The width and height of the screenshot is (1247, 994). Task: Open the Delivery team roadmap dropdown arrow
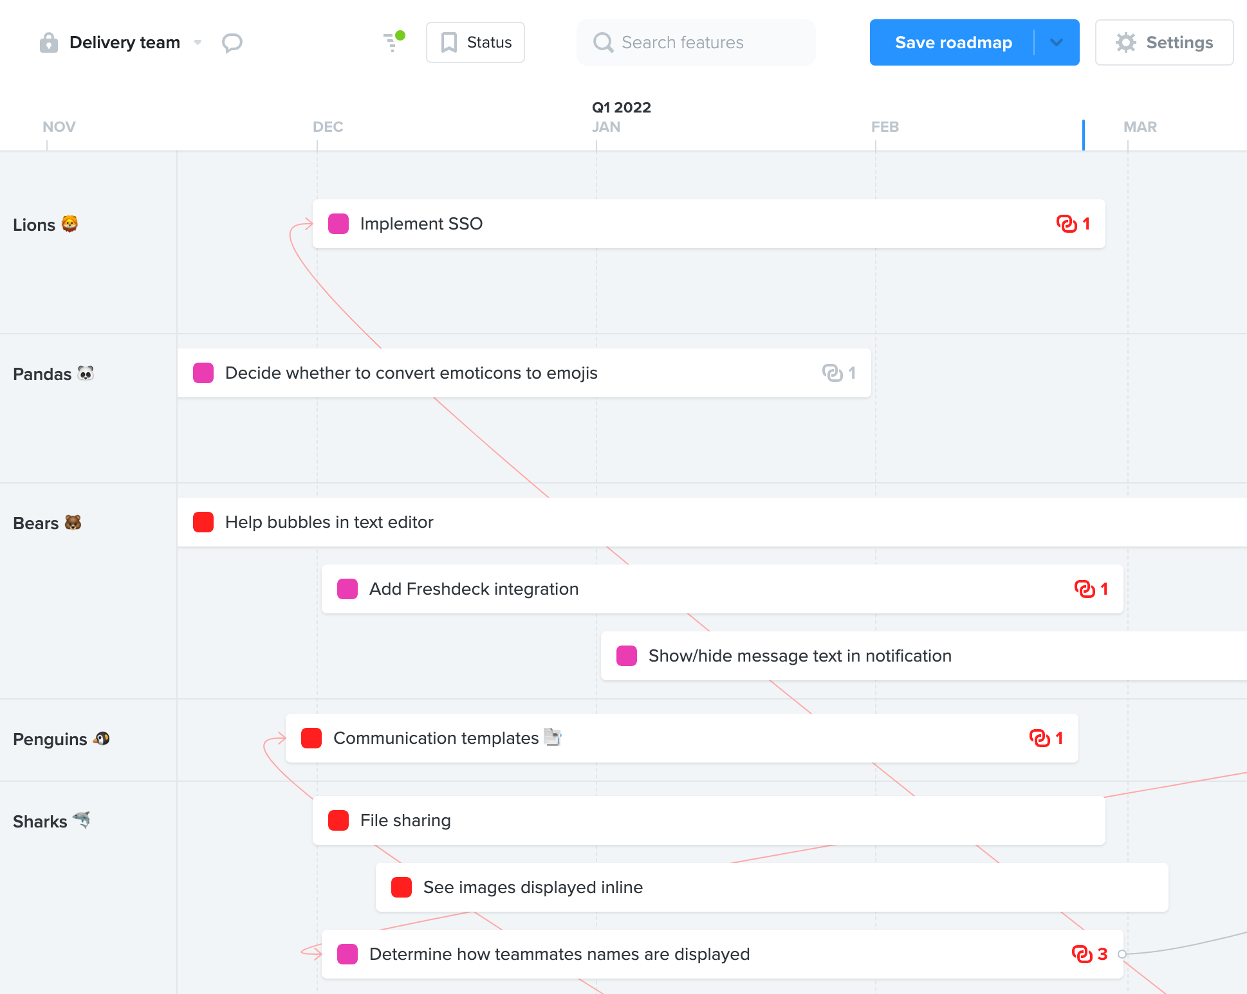pyautogui.click(x=198, y=42)
